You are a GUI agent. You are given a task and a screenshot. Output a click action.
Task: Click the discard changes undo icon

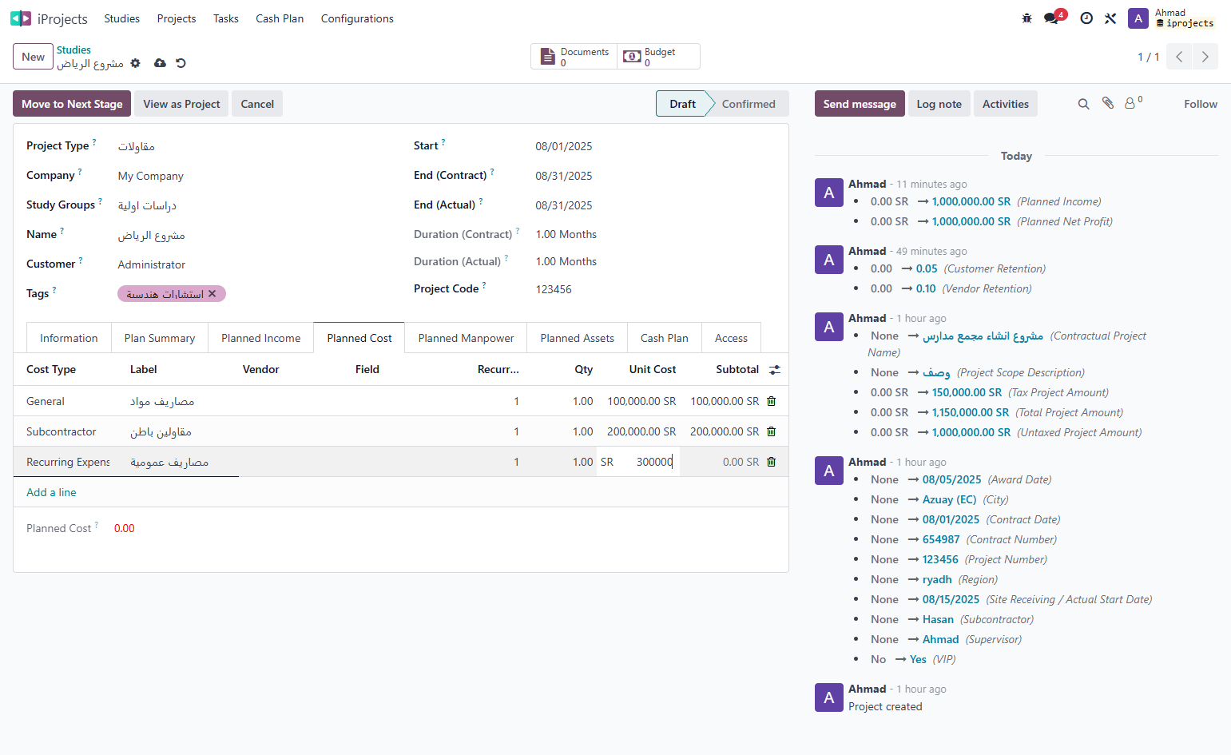click(181, 63)
